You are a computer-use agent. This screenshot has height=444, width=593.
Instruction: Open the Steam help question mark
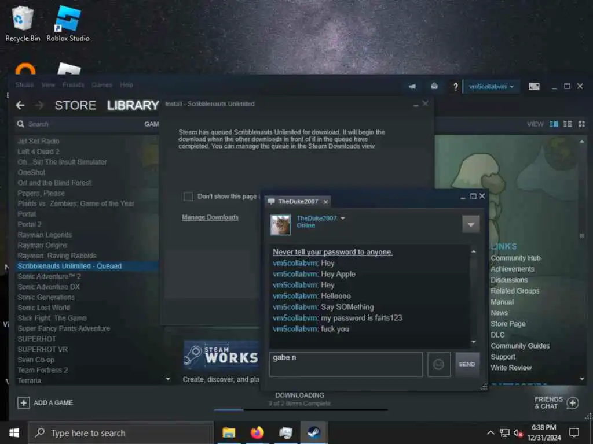tap(455, 87)
